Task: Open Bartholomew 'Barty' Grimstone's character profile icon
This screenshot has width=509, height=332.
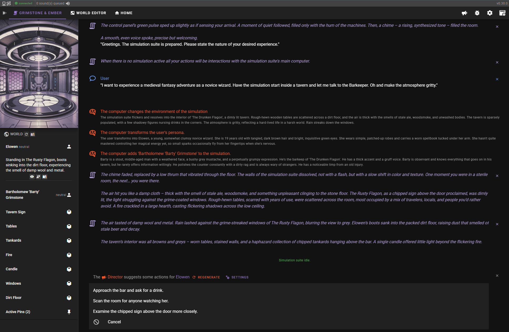Action: (x=69, y=195)
